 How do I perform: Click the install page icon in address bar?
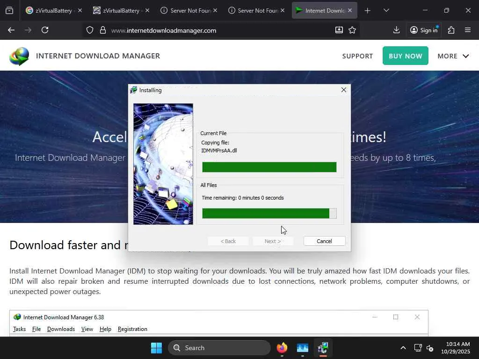(x=339, y=30)
